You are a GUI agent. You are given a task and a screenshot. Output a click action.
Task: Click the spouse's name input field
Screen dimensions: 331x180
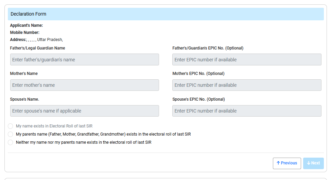point(84,111)
